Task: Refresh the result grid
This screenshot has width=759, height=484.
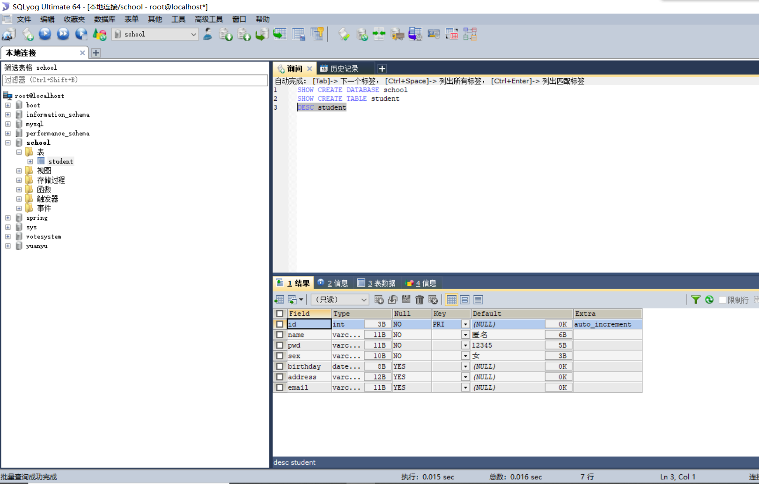Action: 709,300
